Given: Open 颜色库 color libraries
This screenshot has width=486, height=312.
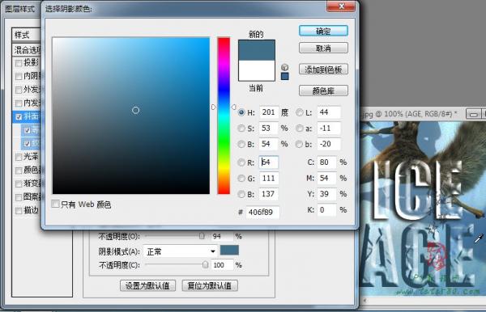Looking at the screenshot, I should tap(323, 91).
